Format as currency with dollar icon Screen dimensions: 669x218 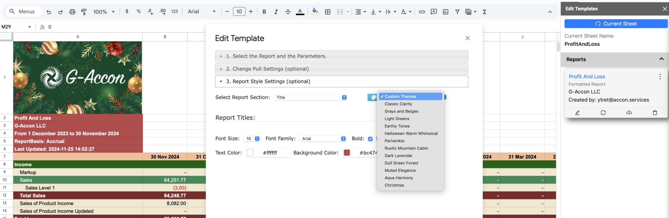(127, 11)
